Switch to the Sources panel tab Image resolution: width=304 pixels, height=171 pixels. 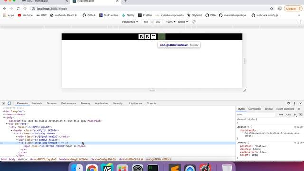[x=52, y=104]
